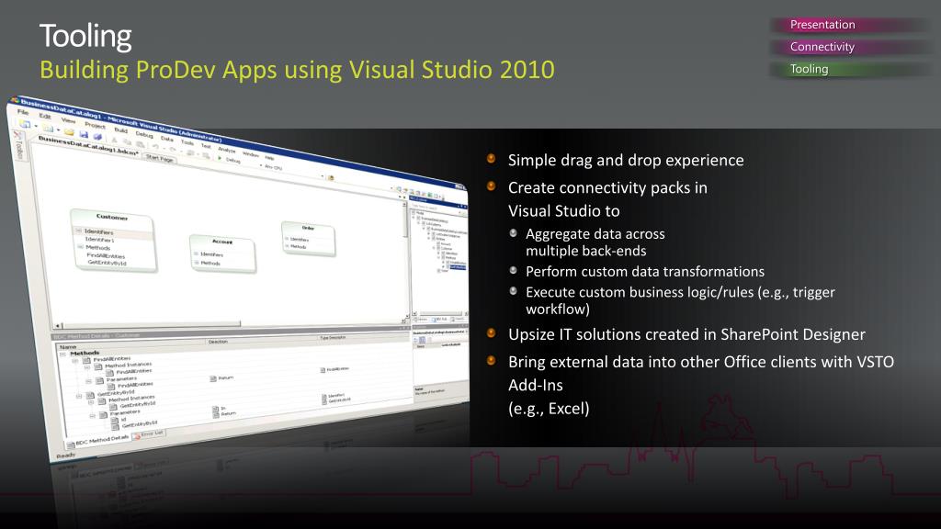Expand Identifiers in the Account entity
The image size is (941, 529).
click(197, 253)
